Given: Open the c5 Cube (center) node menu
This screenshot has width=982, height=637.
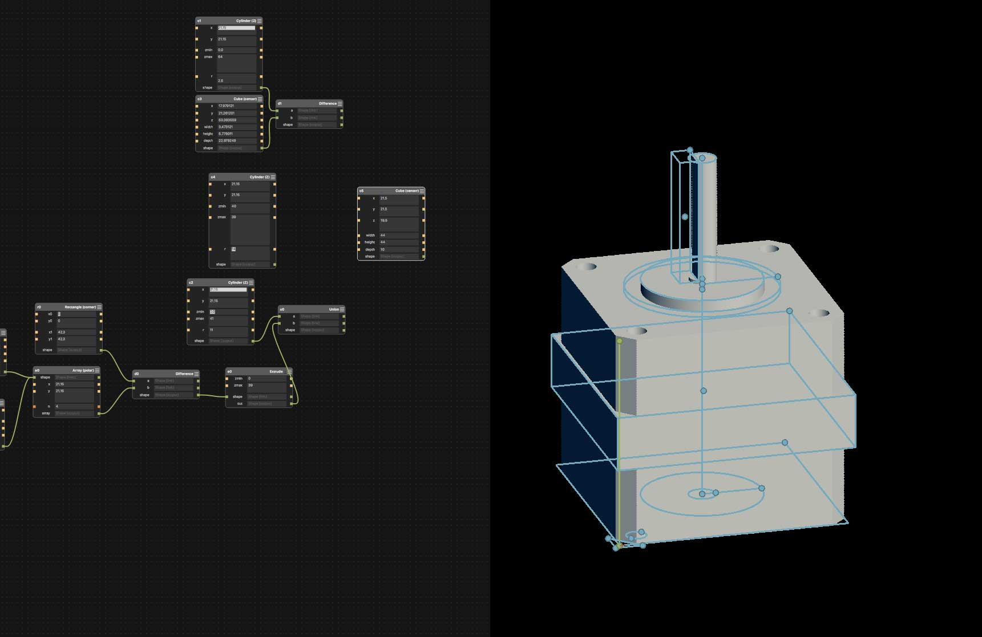Looking at the screenshot, I should point(422,190).
